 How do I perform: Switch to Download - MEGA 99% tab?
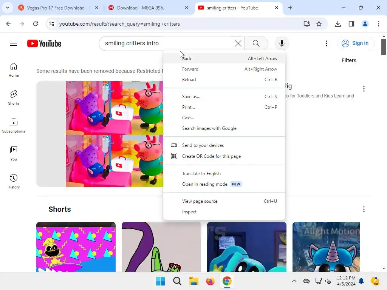(141, 8)
